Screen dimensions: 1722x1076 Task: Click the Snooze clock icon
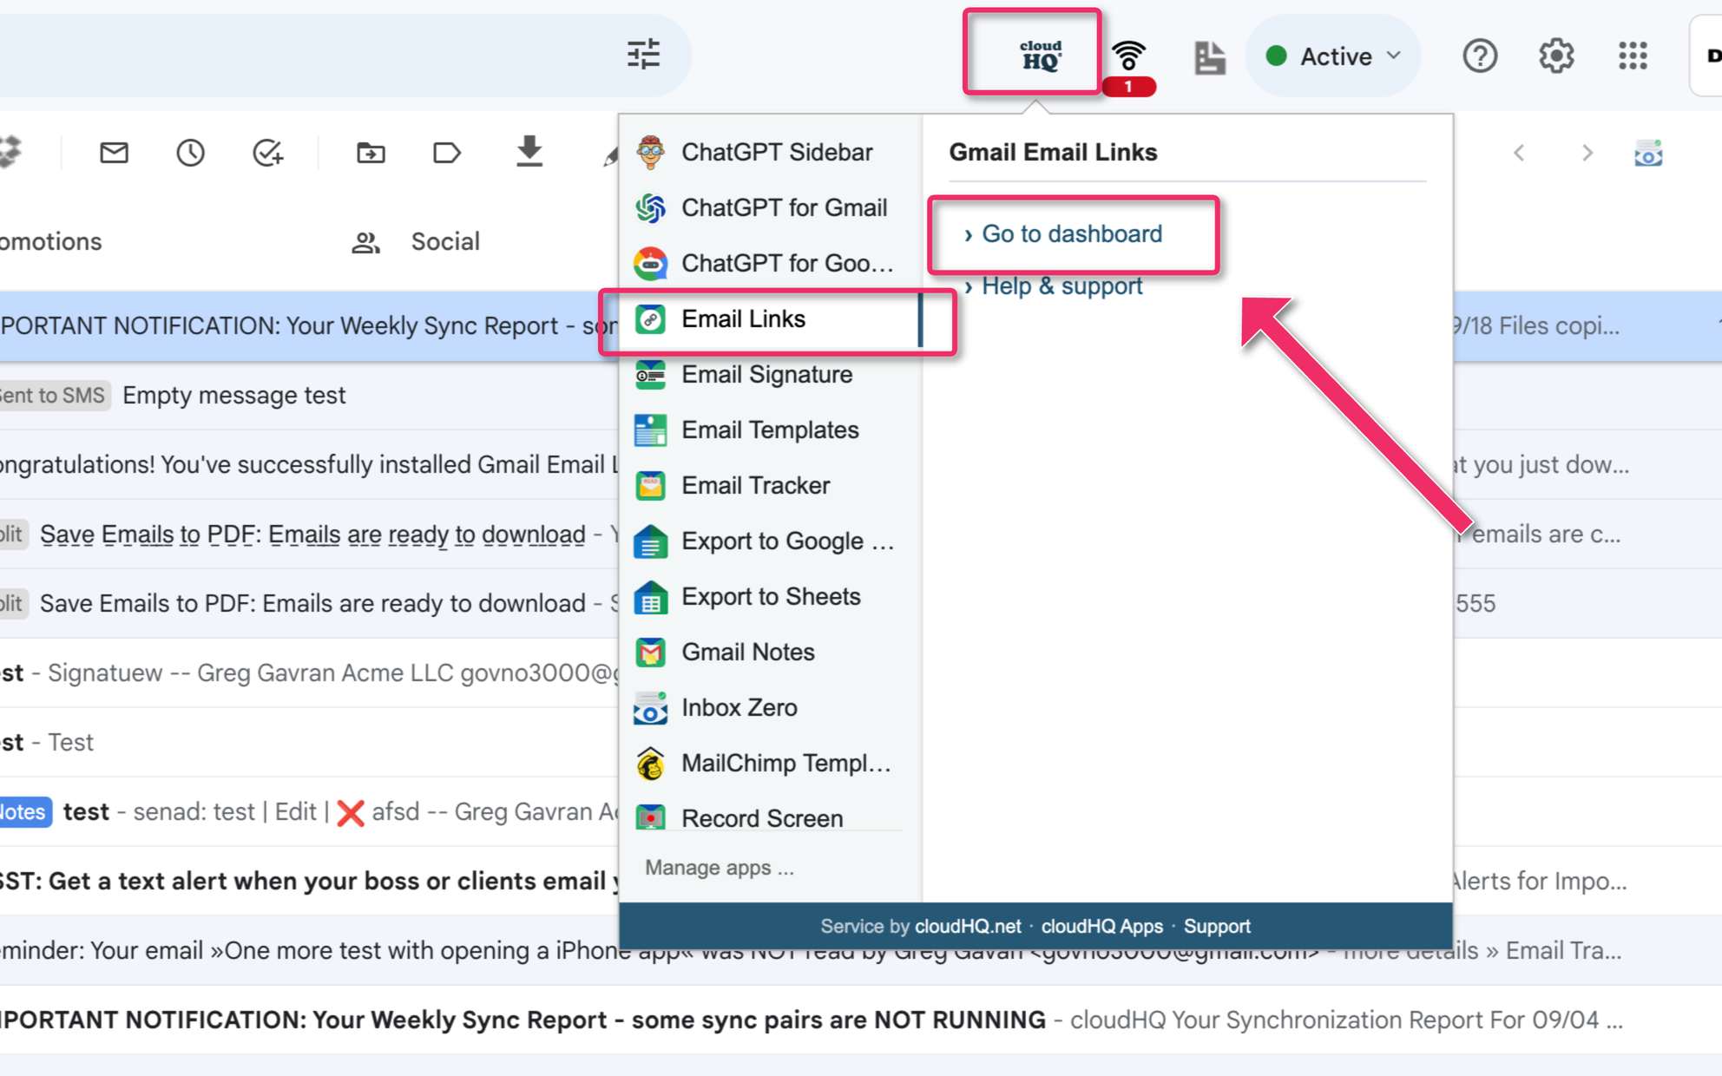pos(190,154)
